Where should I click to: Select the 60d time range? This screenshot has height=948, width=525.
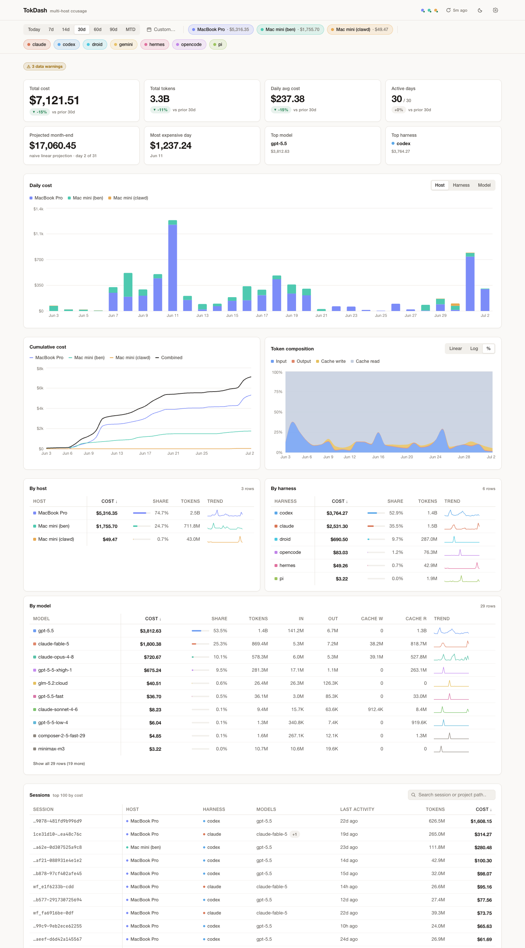click(97, 30)
